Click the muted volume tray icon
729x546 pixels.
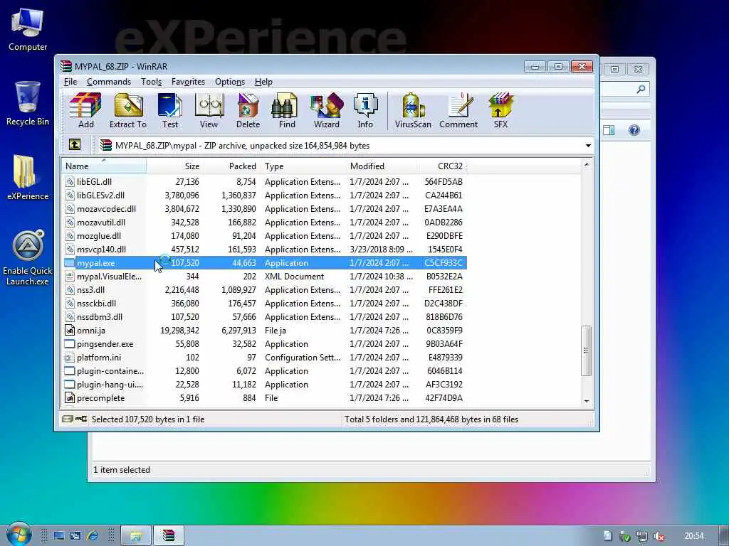click(x=659, y=536)
